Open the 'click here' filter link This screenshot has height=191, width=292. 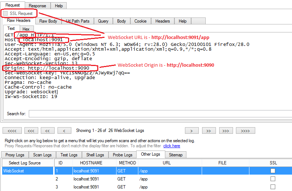coord(171,146)
